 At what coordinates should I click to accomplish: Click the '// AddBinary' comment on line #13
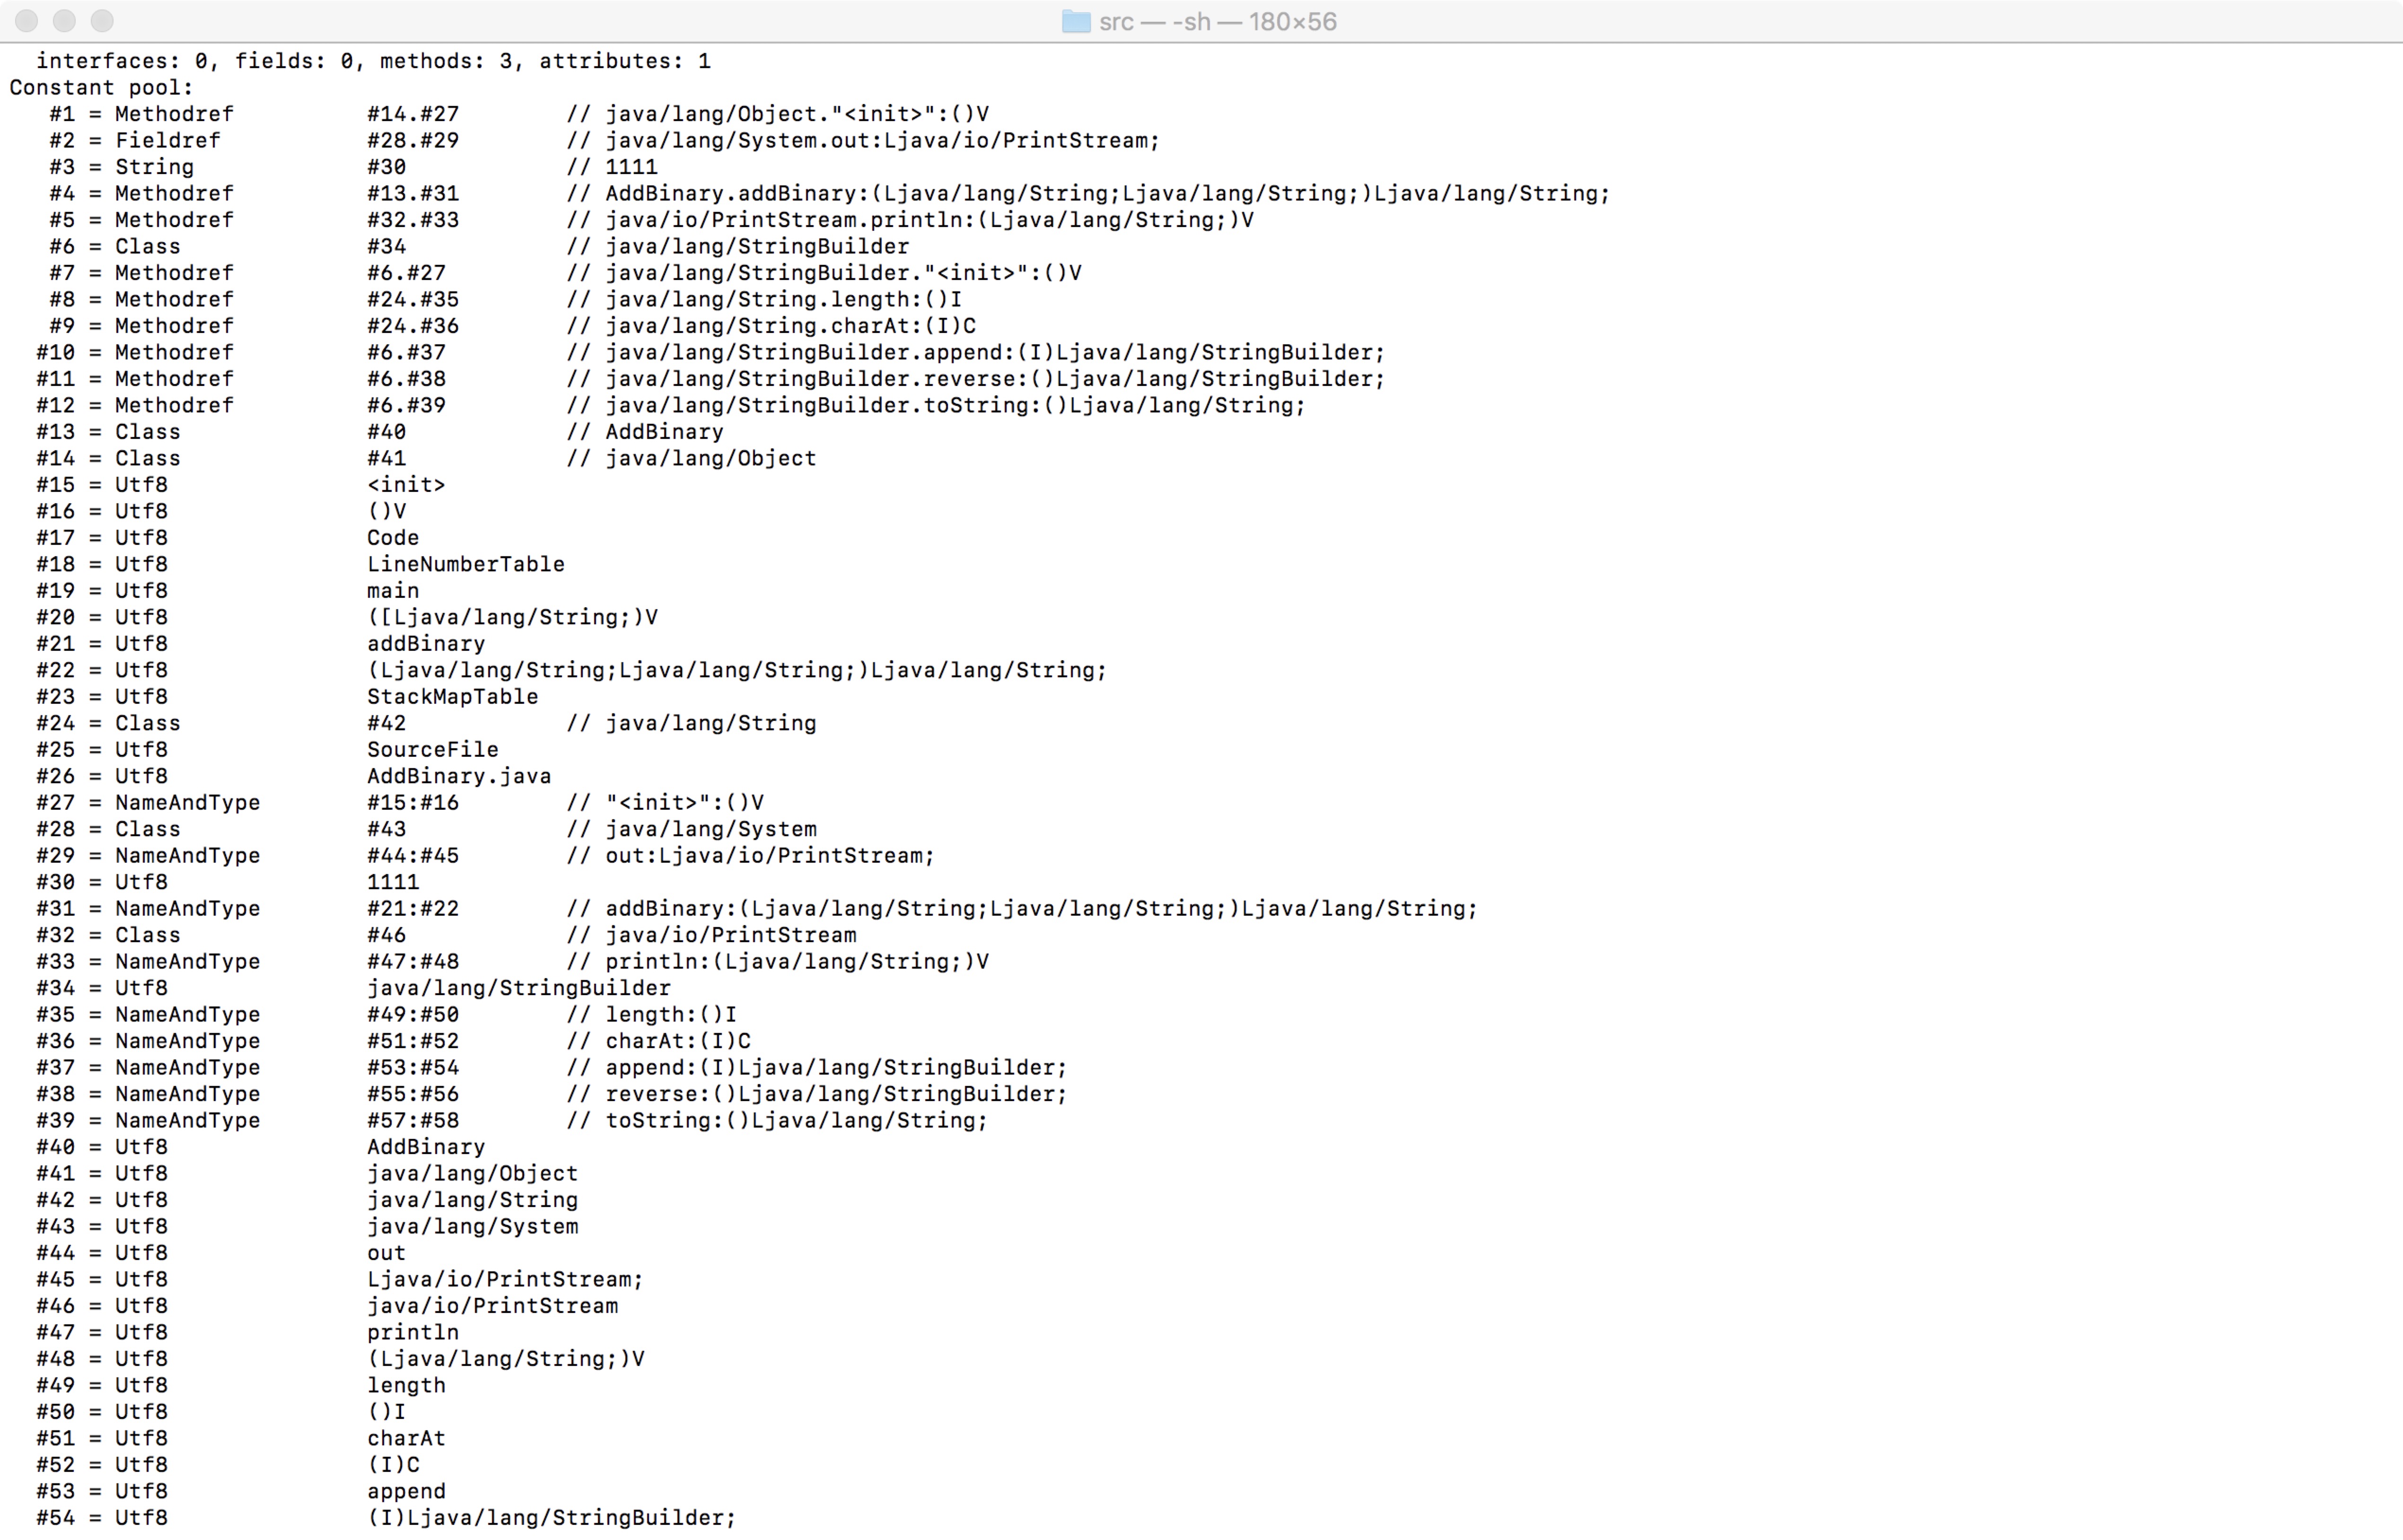click(645, 432)
